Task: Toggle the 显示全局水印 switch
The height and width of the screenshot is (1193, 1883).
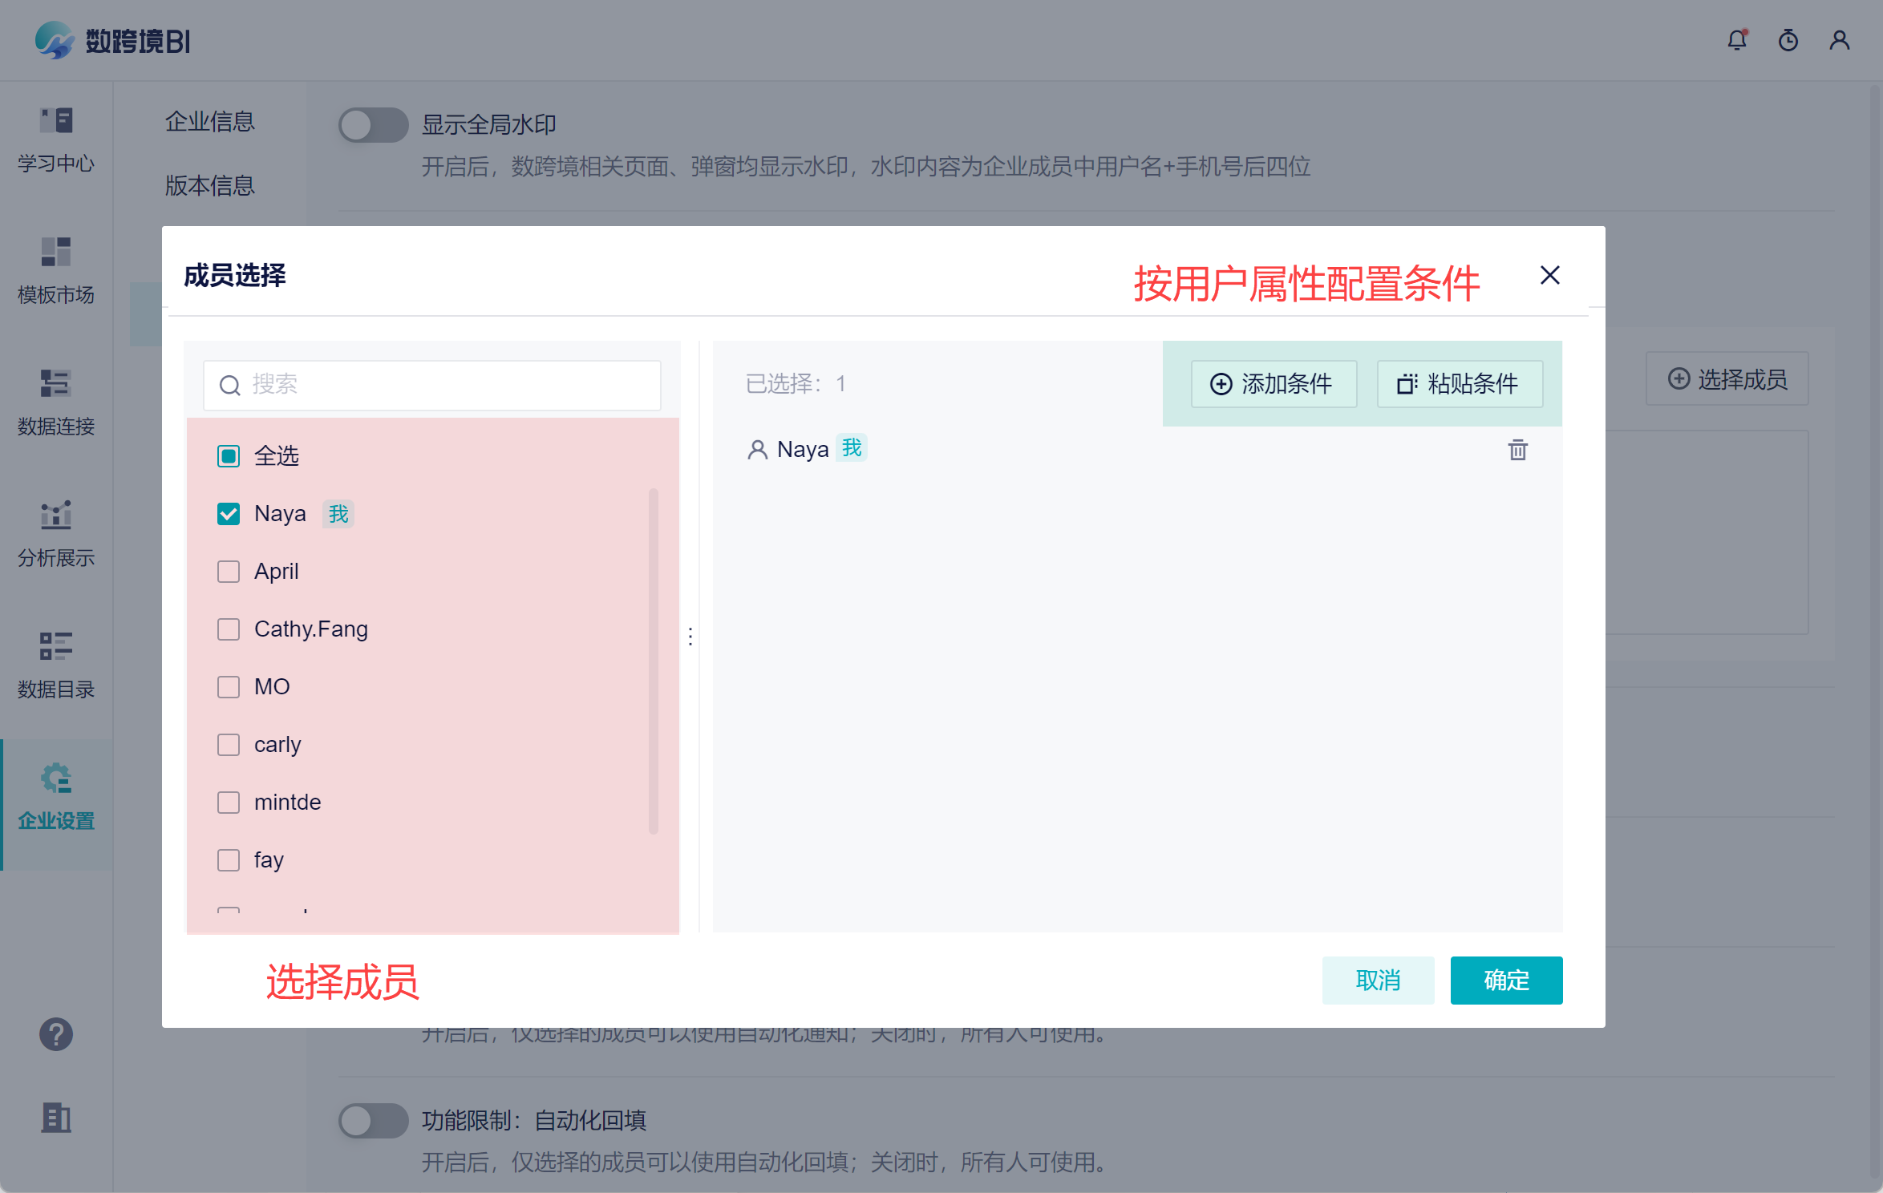Action: click(x=373, y=125)
